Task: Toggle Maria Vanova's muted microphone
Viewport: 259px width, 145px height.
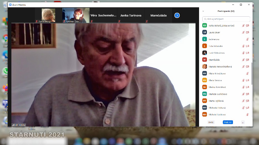Action: pos(243,80)
